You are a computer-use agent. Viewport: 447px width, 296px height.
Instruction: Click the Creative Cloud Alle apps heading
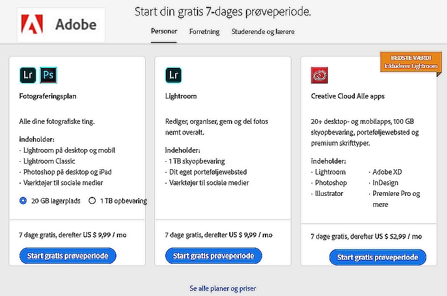point(348,96)
